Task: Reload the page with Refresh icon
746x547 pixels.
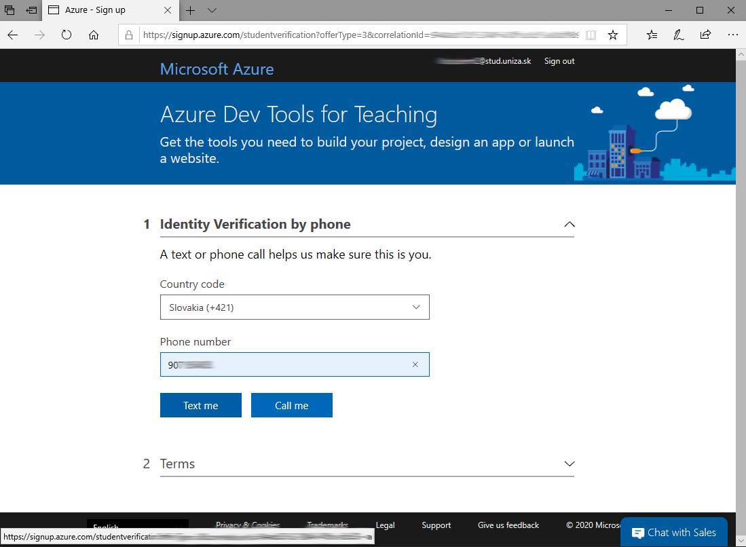Action: 67,35
